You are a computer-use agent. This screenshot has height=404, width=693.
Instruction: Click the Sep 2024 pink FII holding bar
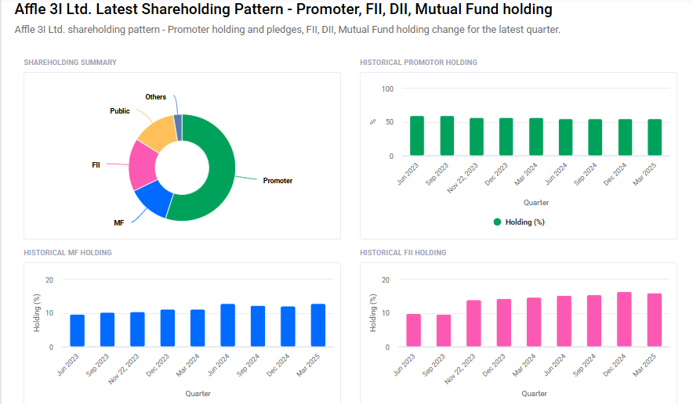click(594, 321)
